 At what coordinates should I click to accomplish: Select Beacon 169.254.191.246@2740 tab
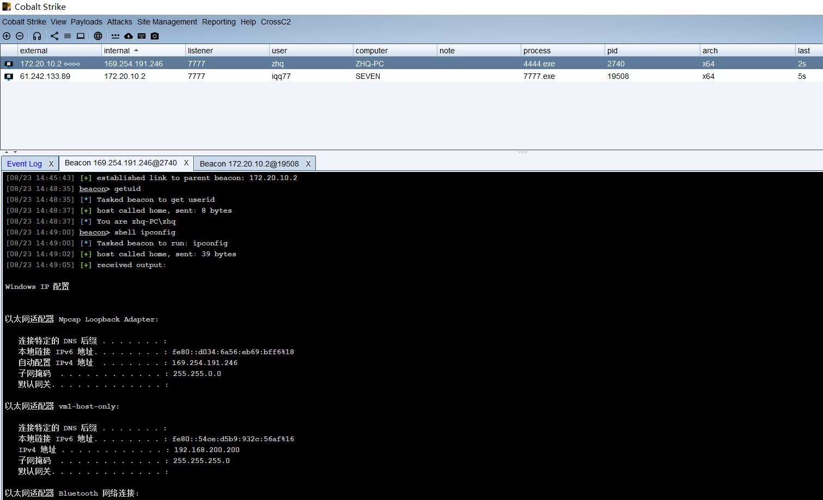tap(121, 163)
